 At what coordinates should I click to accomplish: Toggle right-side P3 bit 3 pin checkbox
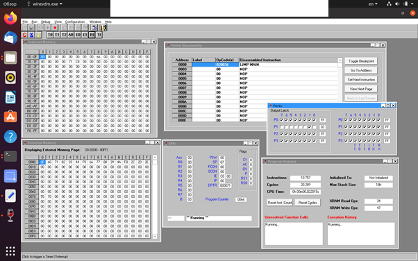tap(365, 141)
